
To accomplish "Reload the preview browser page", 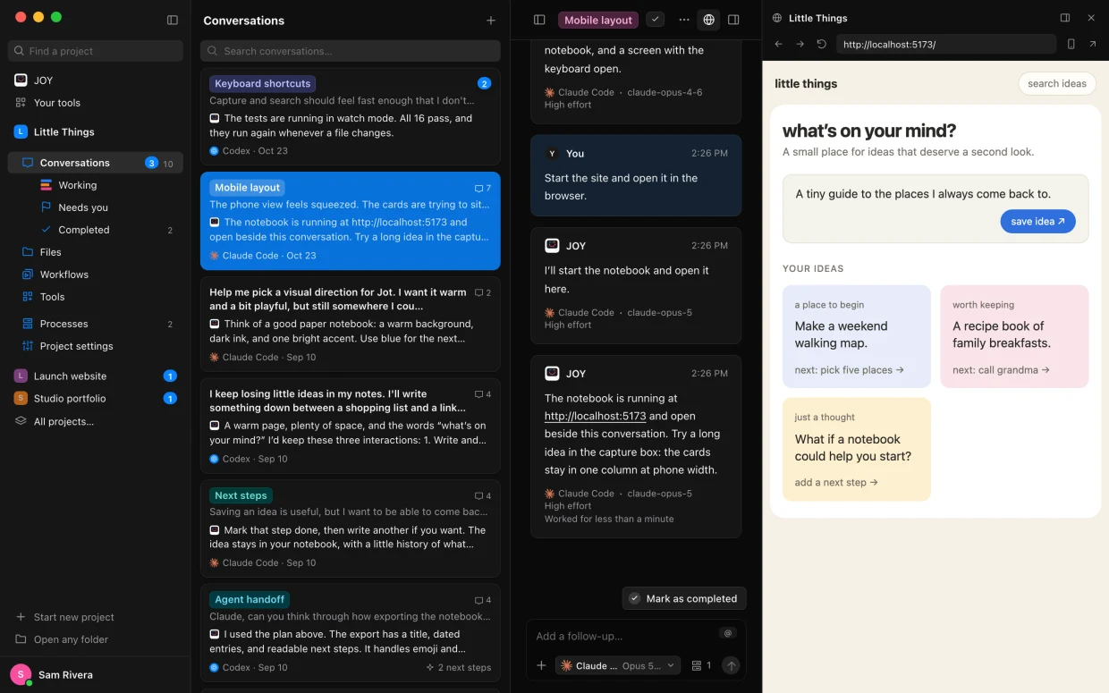I will click(x=822, y=44).
